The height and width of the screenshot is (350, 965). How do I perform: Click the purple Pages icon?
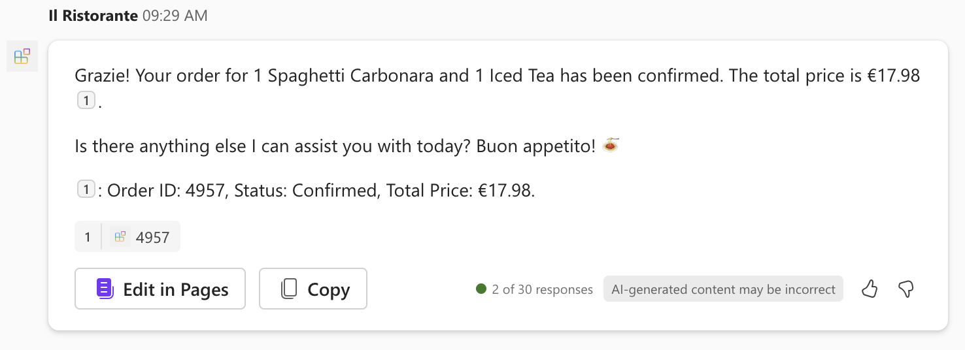(x=105, y=289)
